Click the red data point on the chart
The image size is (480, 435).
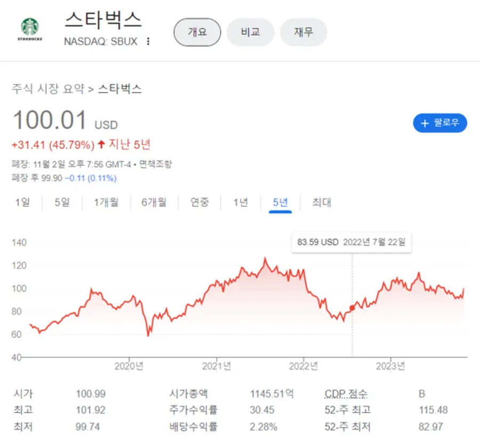point(352,308)
